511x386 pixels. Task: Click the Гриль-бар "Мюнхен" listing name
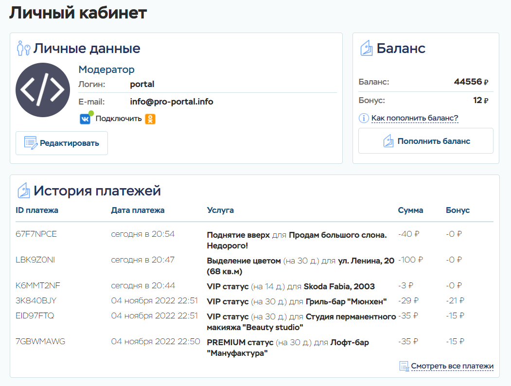346,302
